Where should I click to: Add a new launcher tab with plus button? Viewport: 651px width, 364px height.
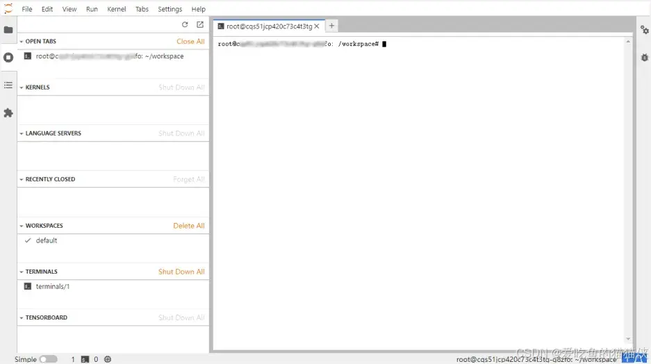pos(331,26)
